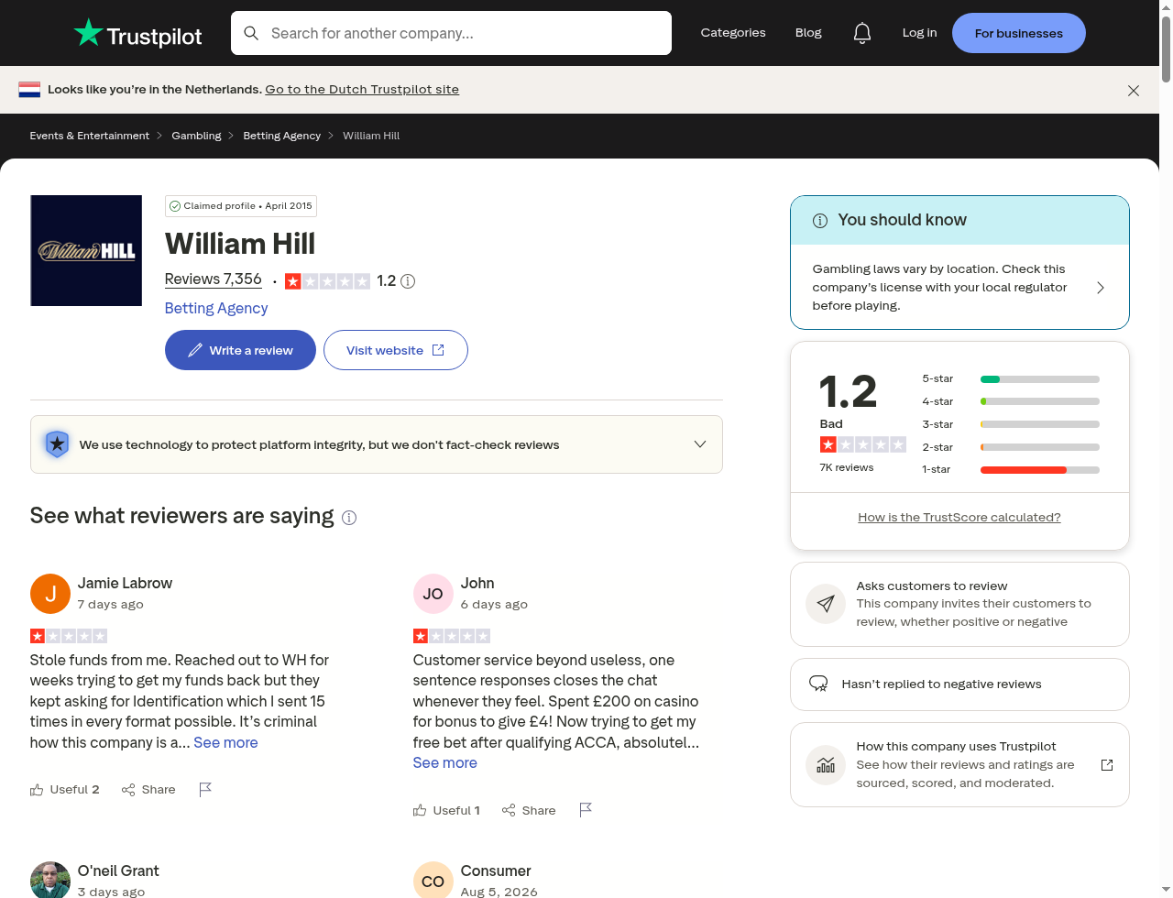This screenshot has width=1173, height=898.
Task: Open Jamie Labrow's reviewer name
Action: tap(125, 584)
